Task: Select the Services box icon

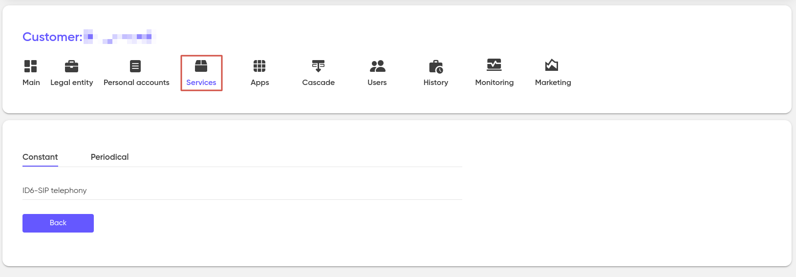Action: 201,66
